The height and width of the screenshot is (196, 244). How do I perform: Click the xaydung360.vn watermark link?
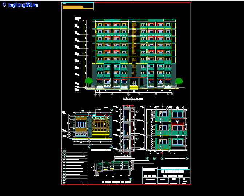pyautogui.click(x=20, y=5)
